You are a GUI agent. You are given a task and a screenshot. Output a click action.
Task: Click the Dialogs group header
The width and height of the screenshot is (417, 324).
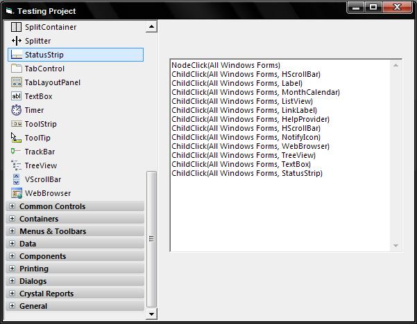75,281
